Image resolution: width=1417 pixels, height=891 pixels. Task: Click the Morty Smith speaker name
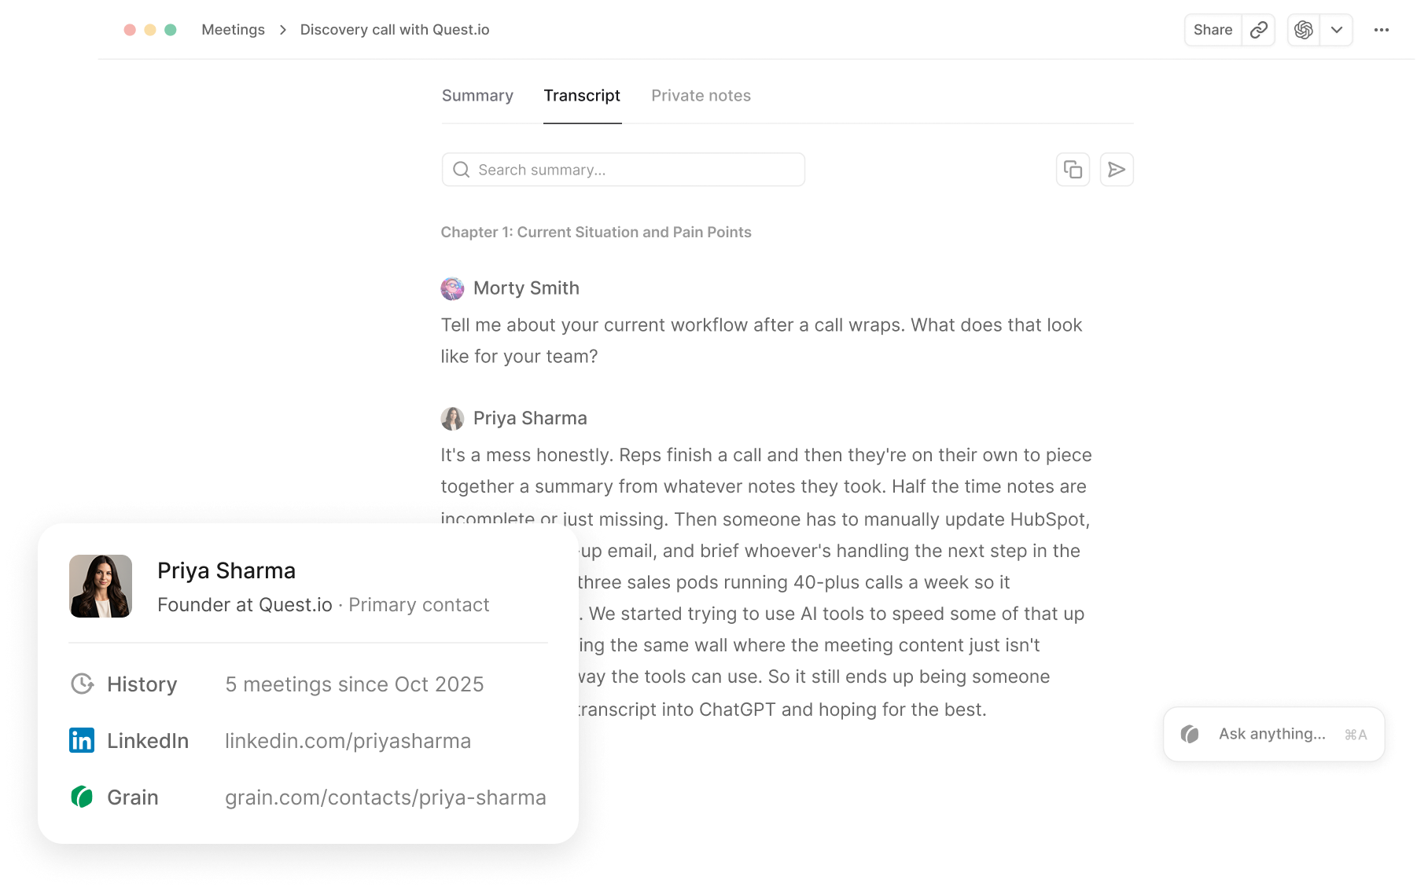[x=526, y=288]
